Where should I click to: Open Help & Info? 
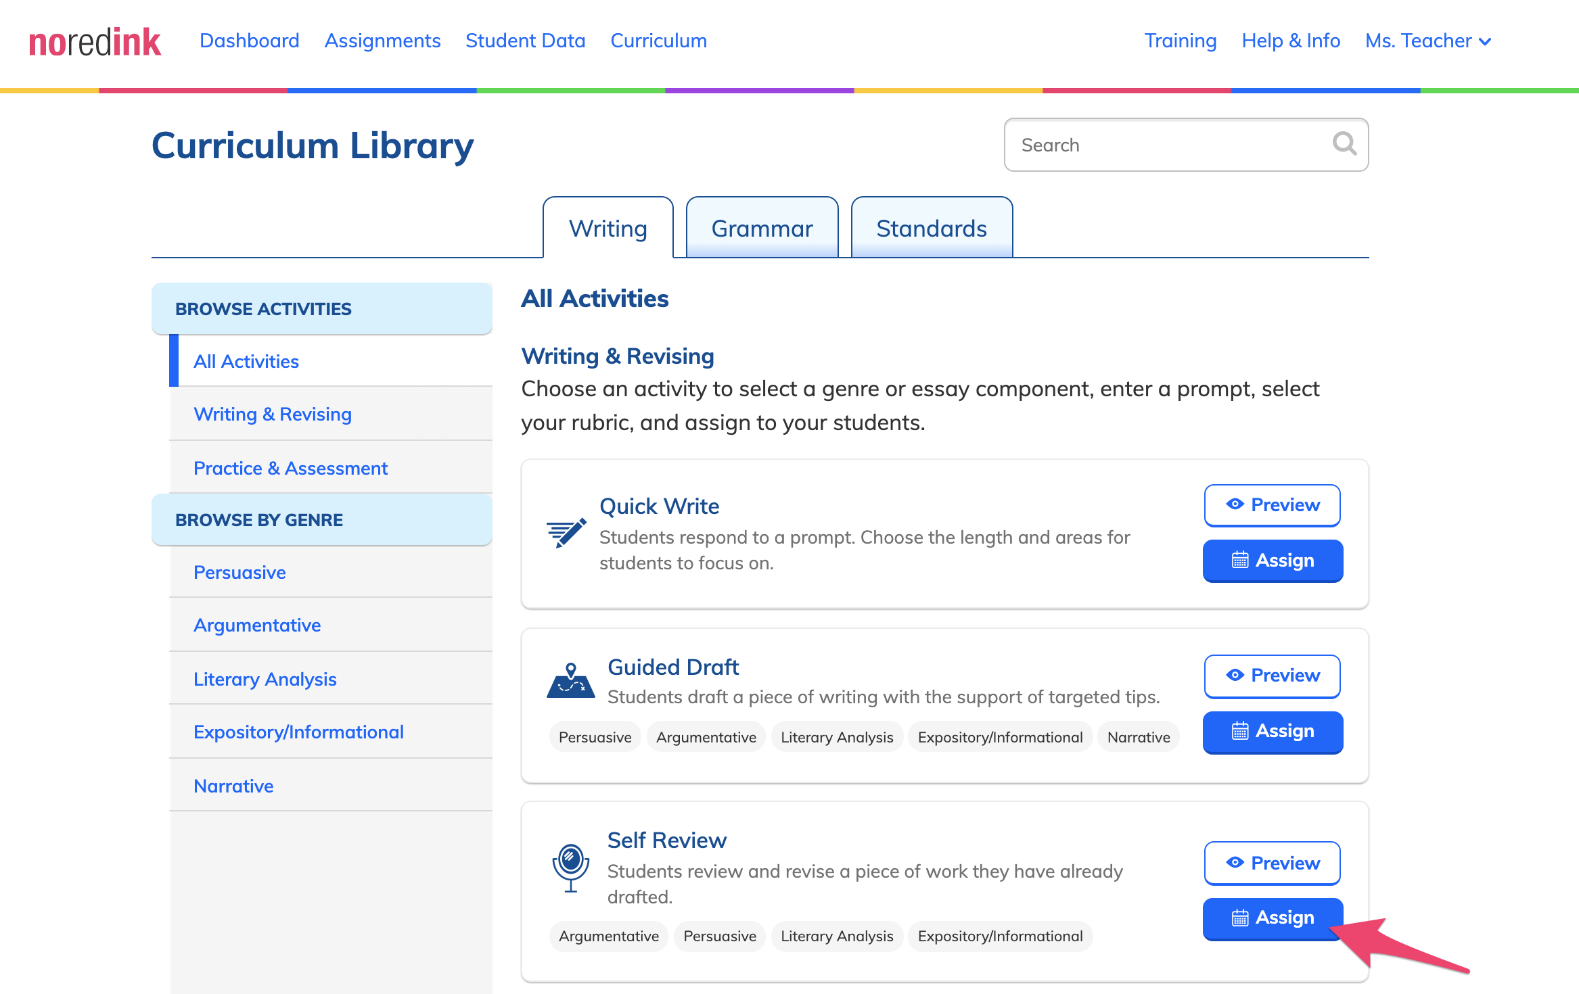coord(1291,41)
